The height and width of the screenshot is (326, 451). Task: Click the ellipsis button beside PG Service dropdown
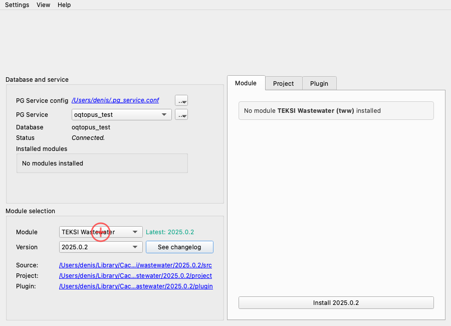[x=181, y=115]
